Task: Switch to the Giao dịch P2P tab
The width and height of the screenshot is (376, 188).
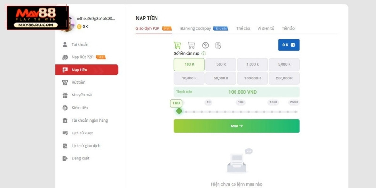Action: (x=148, y=28)
